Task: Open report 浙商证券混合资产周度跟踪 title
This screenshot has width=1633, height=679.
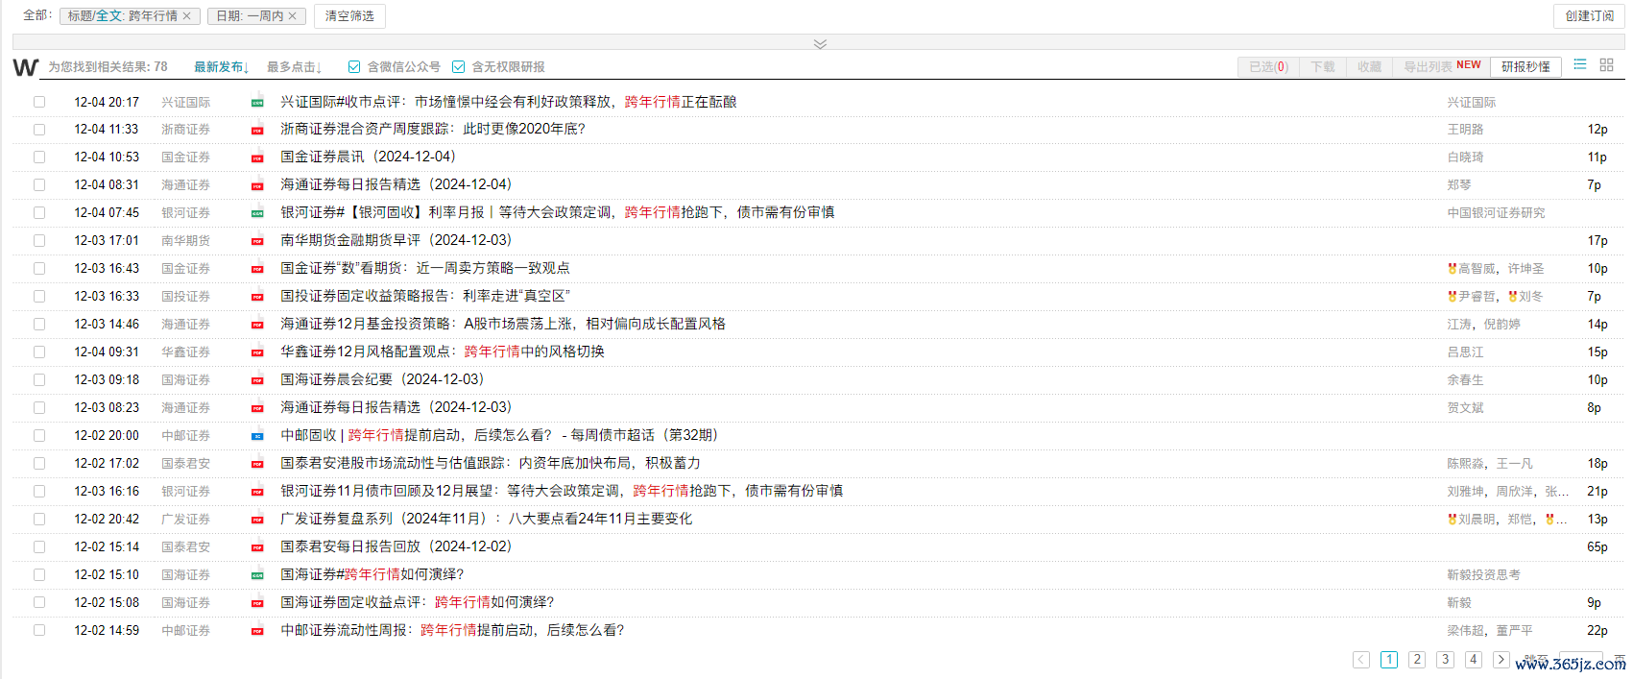Action: pyautogui.click(x=433, y=130)
